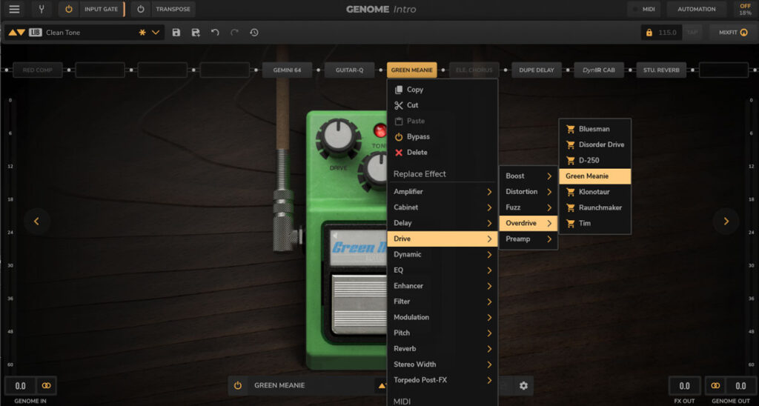
Task: Open the hamburger main menu
Action: [x=14, y=9]
